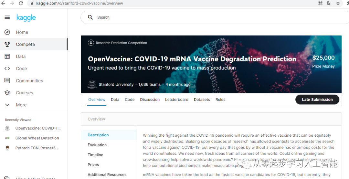Click the $25,000 prize amount
The height and width of the screenshot is (179, 349).
(323, 58)
